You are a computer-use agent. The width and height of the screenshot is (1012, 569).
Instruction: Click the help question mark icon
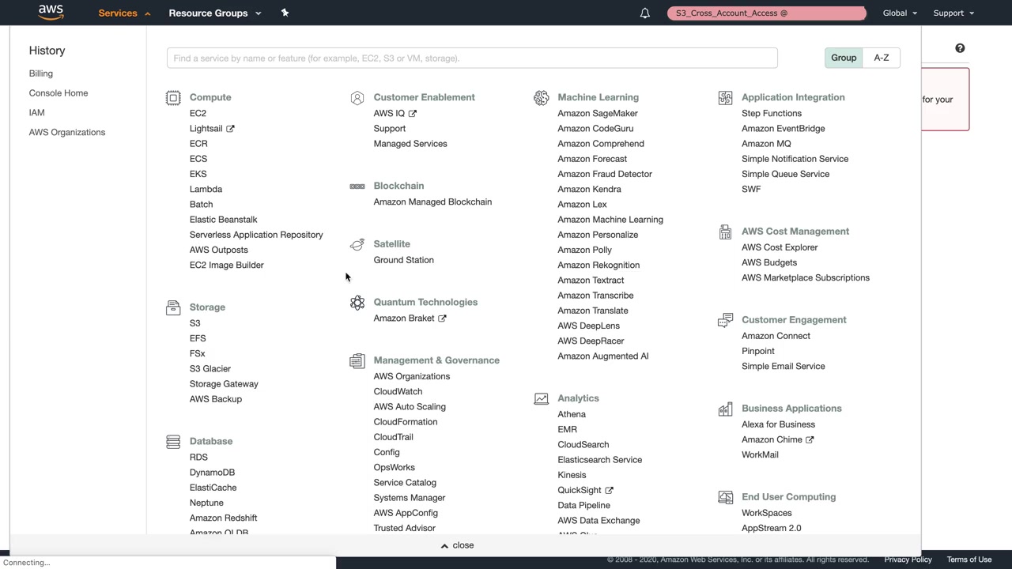(960, 48)
